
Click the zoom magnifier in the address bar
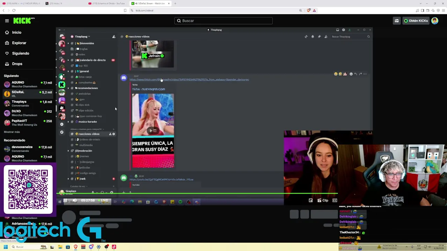pos(300,10)
